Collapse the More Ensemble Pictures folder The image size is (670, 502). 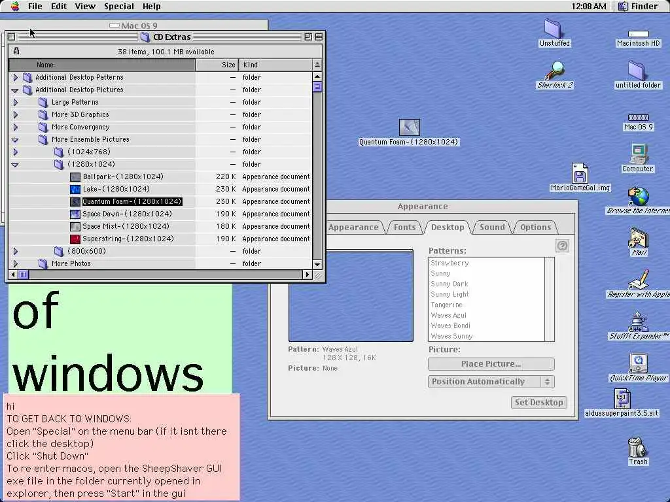click(x=15, y=140)
